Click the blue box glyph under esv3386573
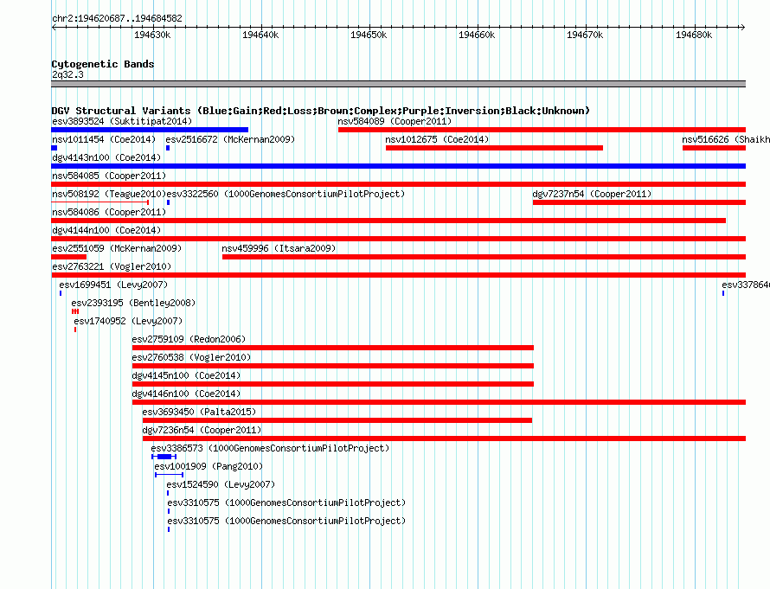 pos(164,457)
